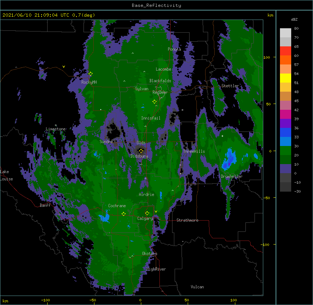Screen dimensions: 313x305
Task: Pick the bright green 20–30 dBZ legend swatch
Action: click(x=285, y=151)
